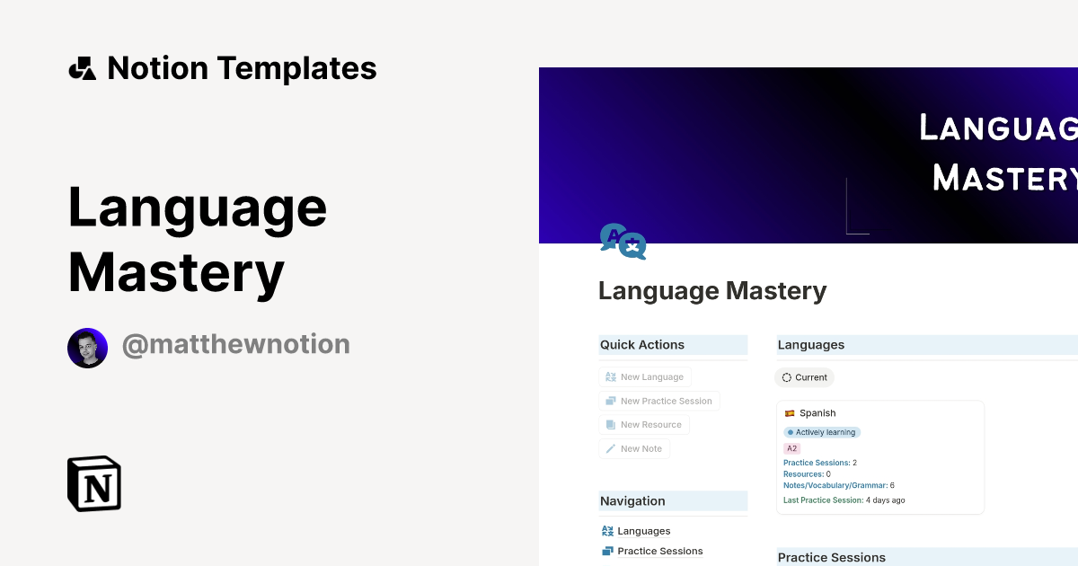Click the New Language quick action icon

[610, 376]
